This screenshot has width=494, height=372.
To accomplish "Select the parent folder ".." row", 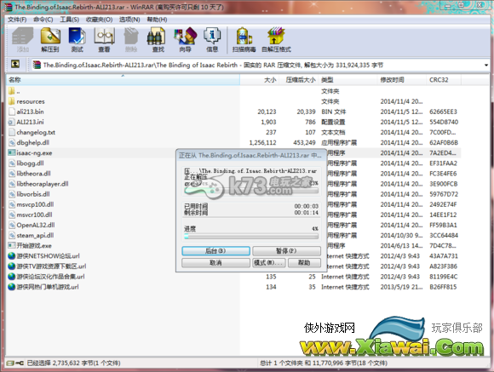I will (14, 91).
